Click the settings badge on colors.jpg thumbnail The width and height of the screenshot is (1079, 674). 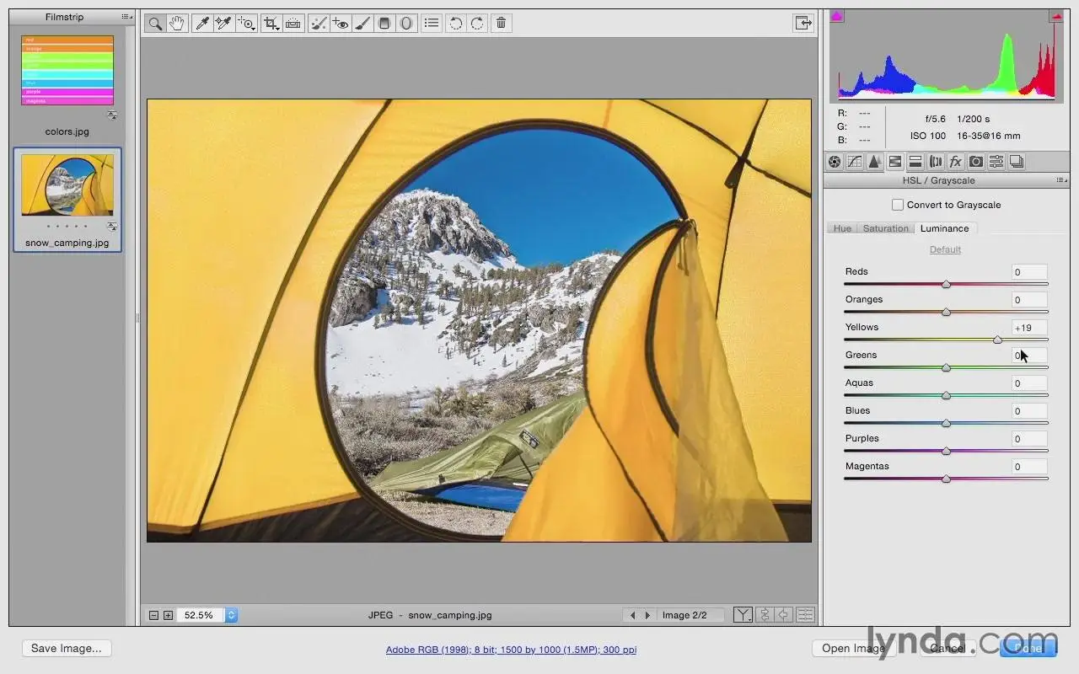coord(112,115)
